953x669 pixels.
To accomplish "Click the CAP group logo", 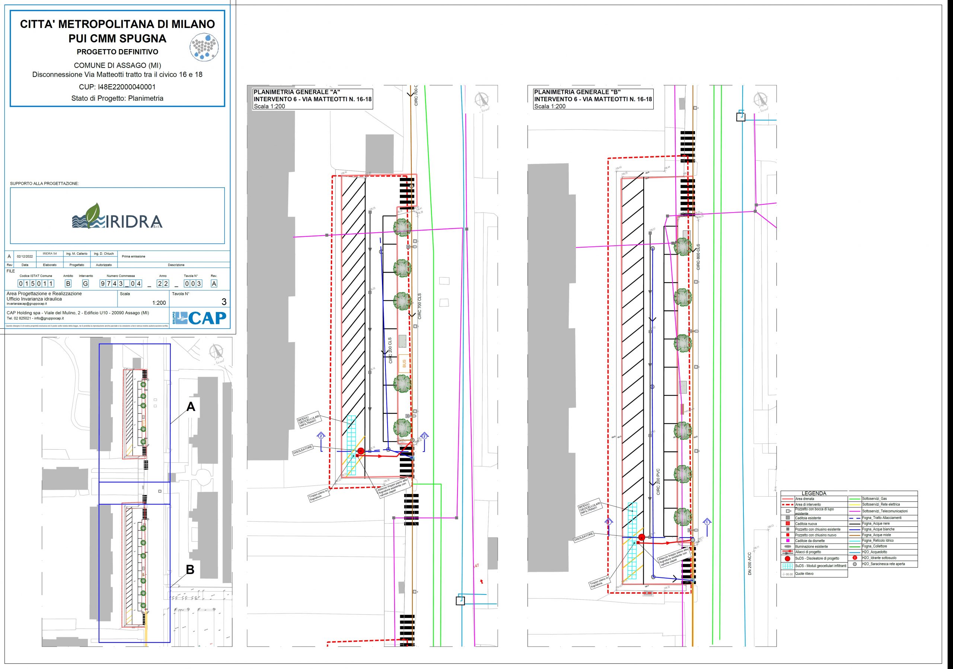I will click(x=199, y=318).
